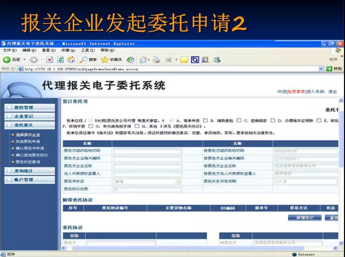
Task: Click into 委托方组织机构代码 input field
Action: (x=148, y=151)
